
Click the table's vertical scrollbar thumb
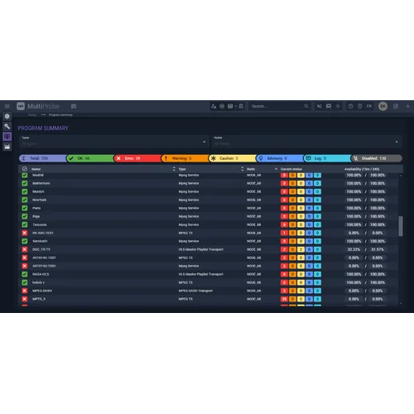click(x=401, y=226)
